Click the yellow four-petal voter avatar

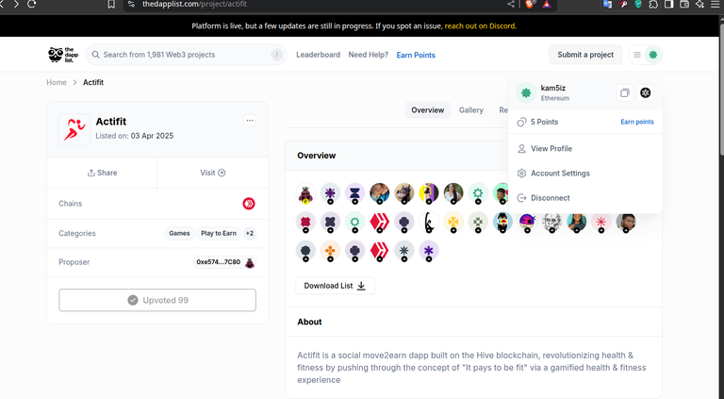pos(453,222)
